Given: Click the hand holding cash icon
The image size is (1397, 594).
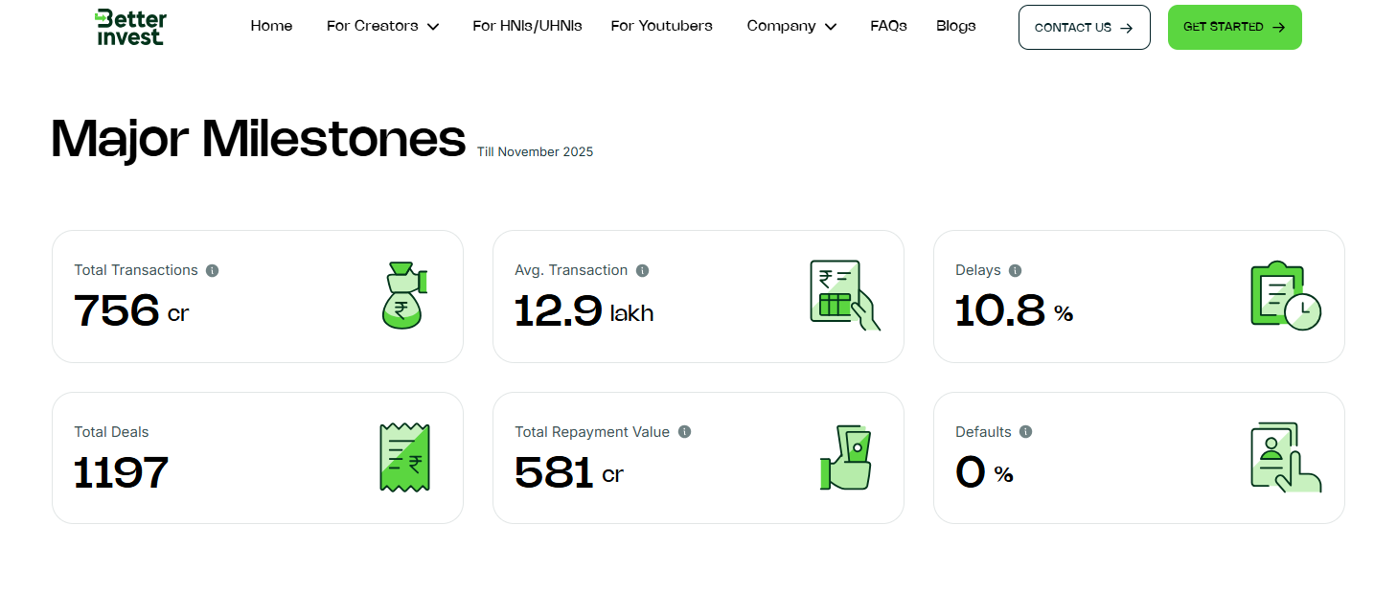Looking at the screenshot, I should point(846,458).
